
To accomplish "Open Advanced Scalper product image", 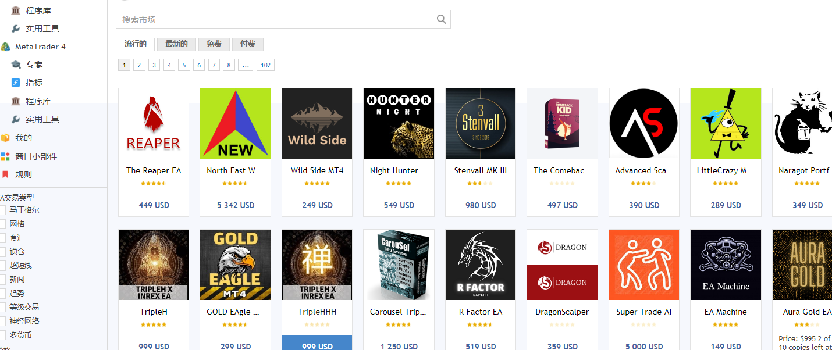I will coord(644,123).
